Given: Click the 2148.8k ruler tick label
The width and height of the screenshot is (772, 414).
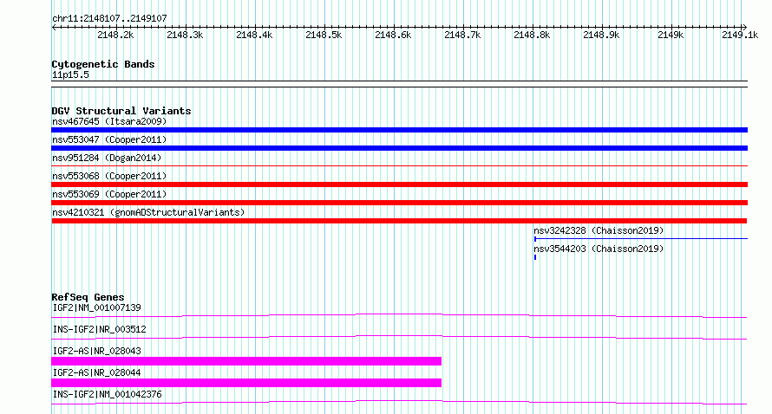Looking at the screenshot, I should (532, 35).
